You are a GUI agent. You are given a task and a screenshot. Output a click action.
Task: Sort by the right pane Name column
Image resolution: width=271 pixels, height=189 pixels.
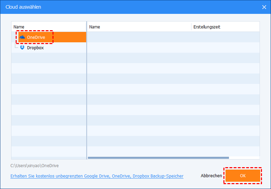click(x=139, y=27)
